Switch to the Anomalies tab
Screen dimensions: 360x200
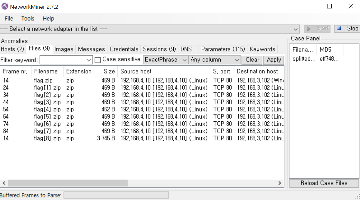(14, 41)
